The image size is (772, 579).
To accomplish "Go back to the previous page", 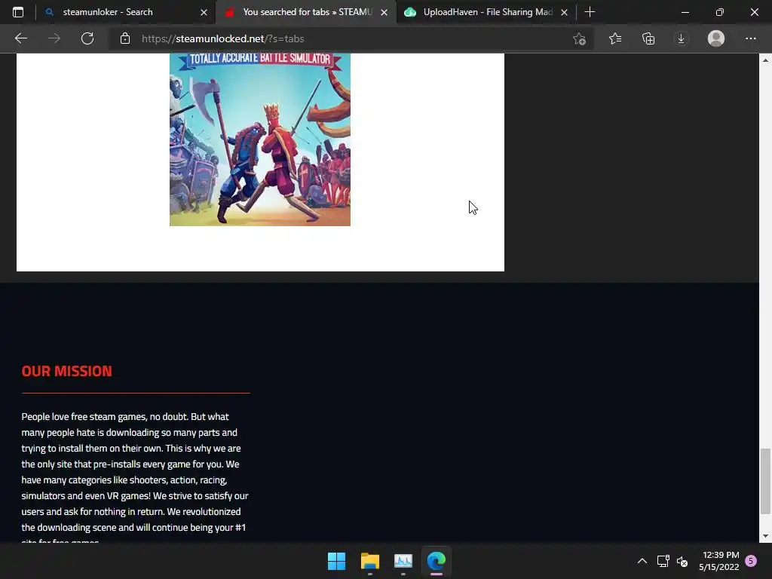I will [x=20, y=38].
